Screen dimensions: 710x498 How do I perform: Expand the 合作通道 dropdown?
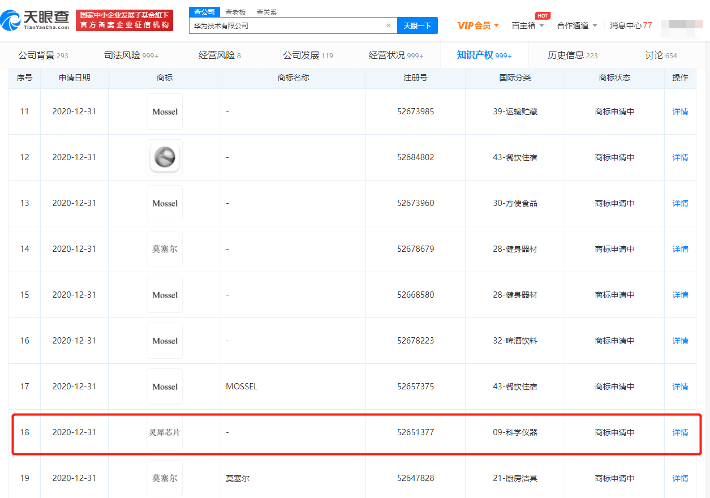577,25
